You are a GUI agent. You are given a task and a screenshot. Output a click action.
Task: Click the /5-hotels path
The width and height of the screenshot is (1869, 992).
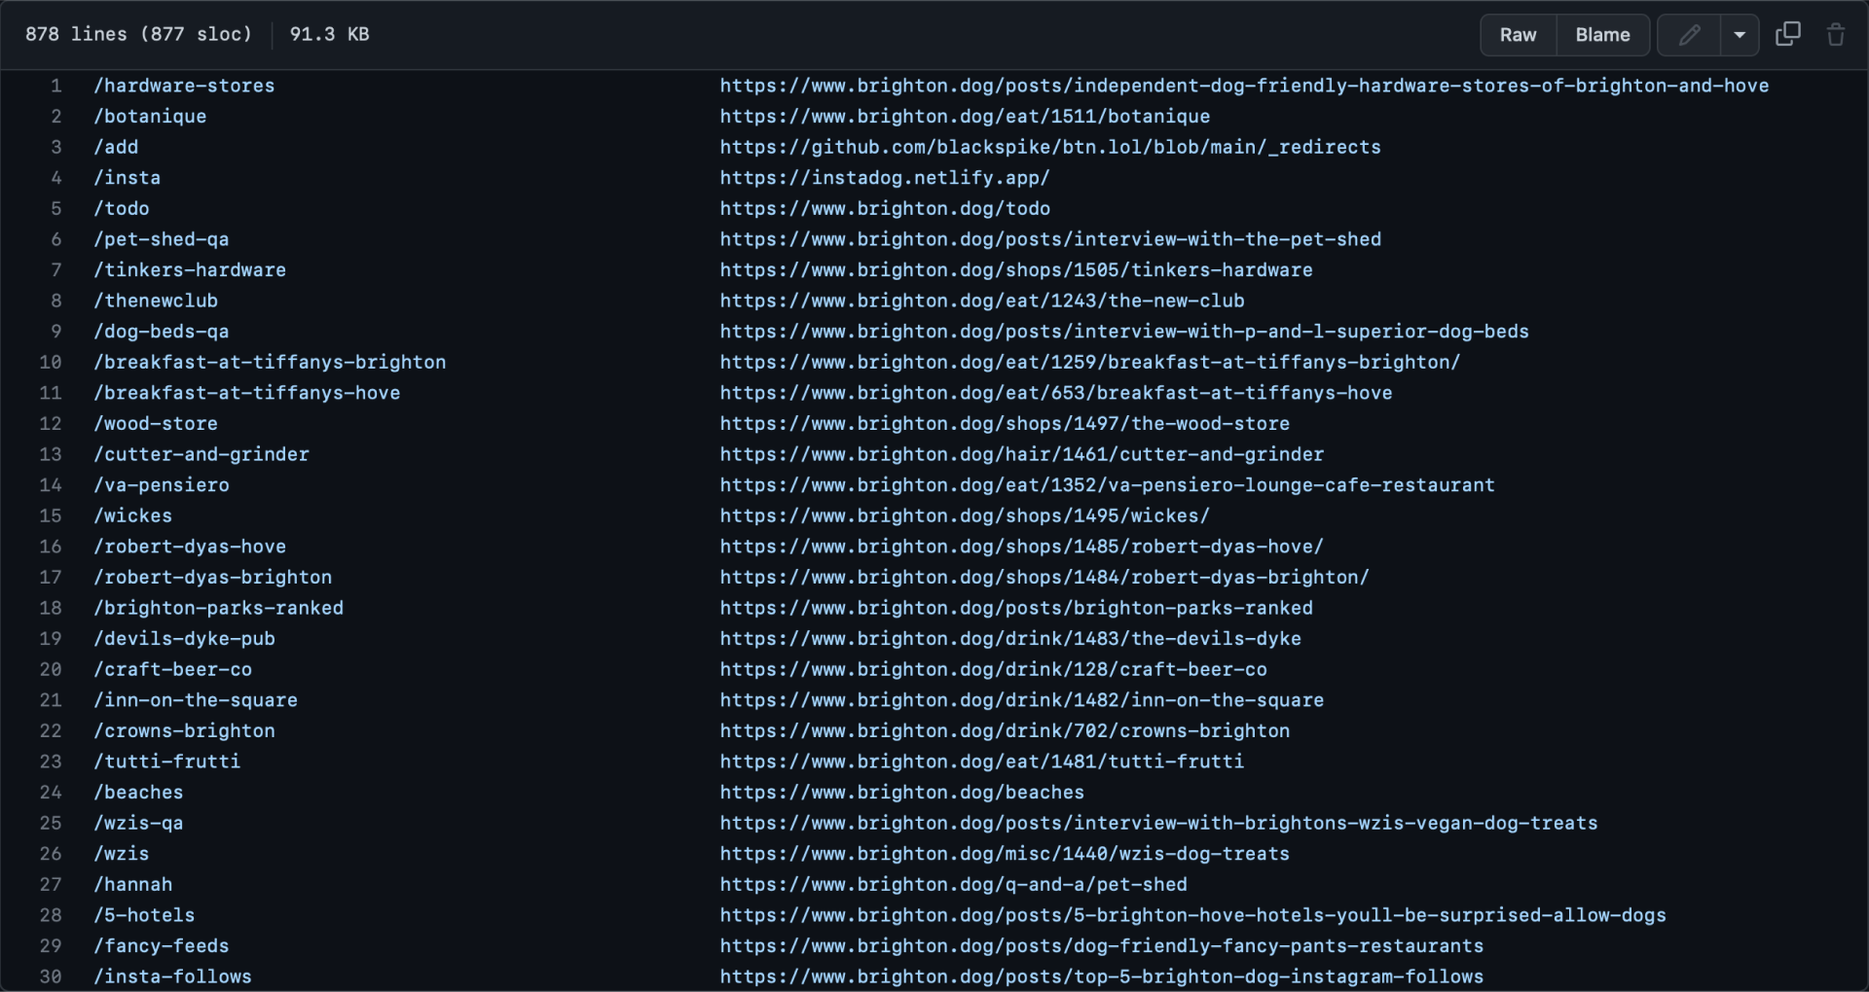click(x=144, y=915)
